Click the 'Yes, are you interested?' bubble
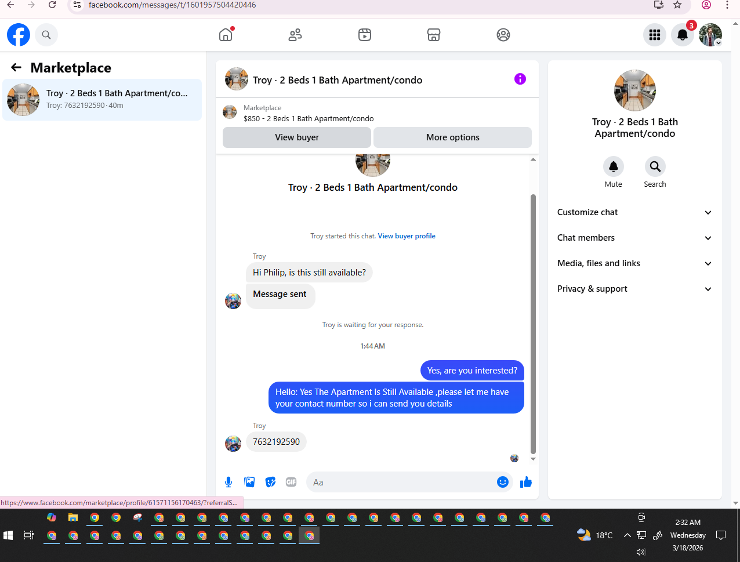This screenshot has height=562, width=740. (472, 371)
